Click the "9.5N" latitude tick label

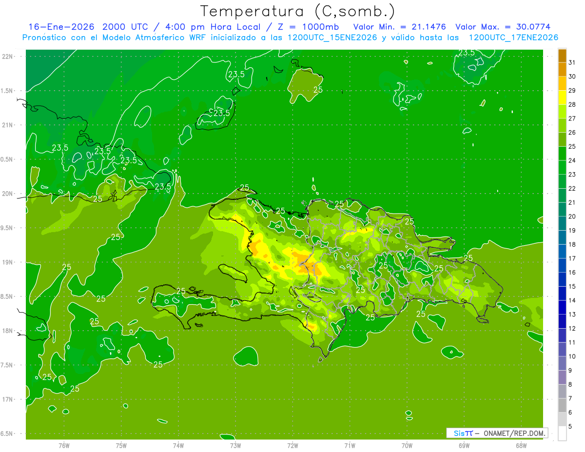[x=7, y=228]
